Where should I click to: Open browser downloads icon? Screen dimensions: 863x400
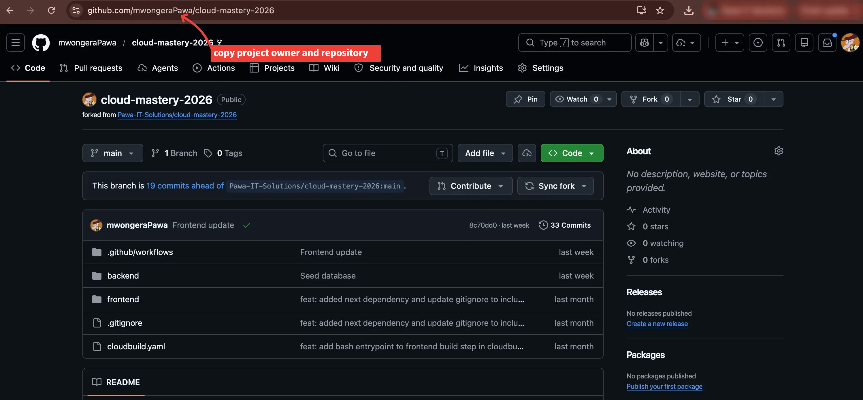[688, 10]
